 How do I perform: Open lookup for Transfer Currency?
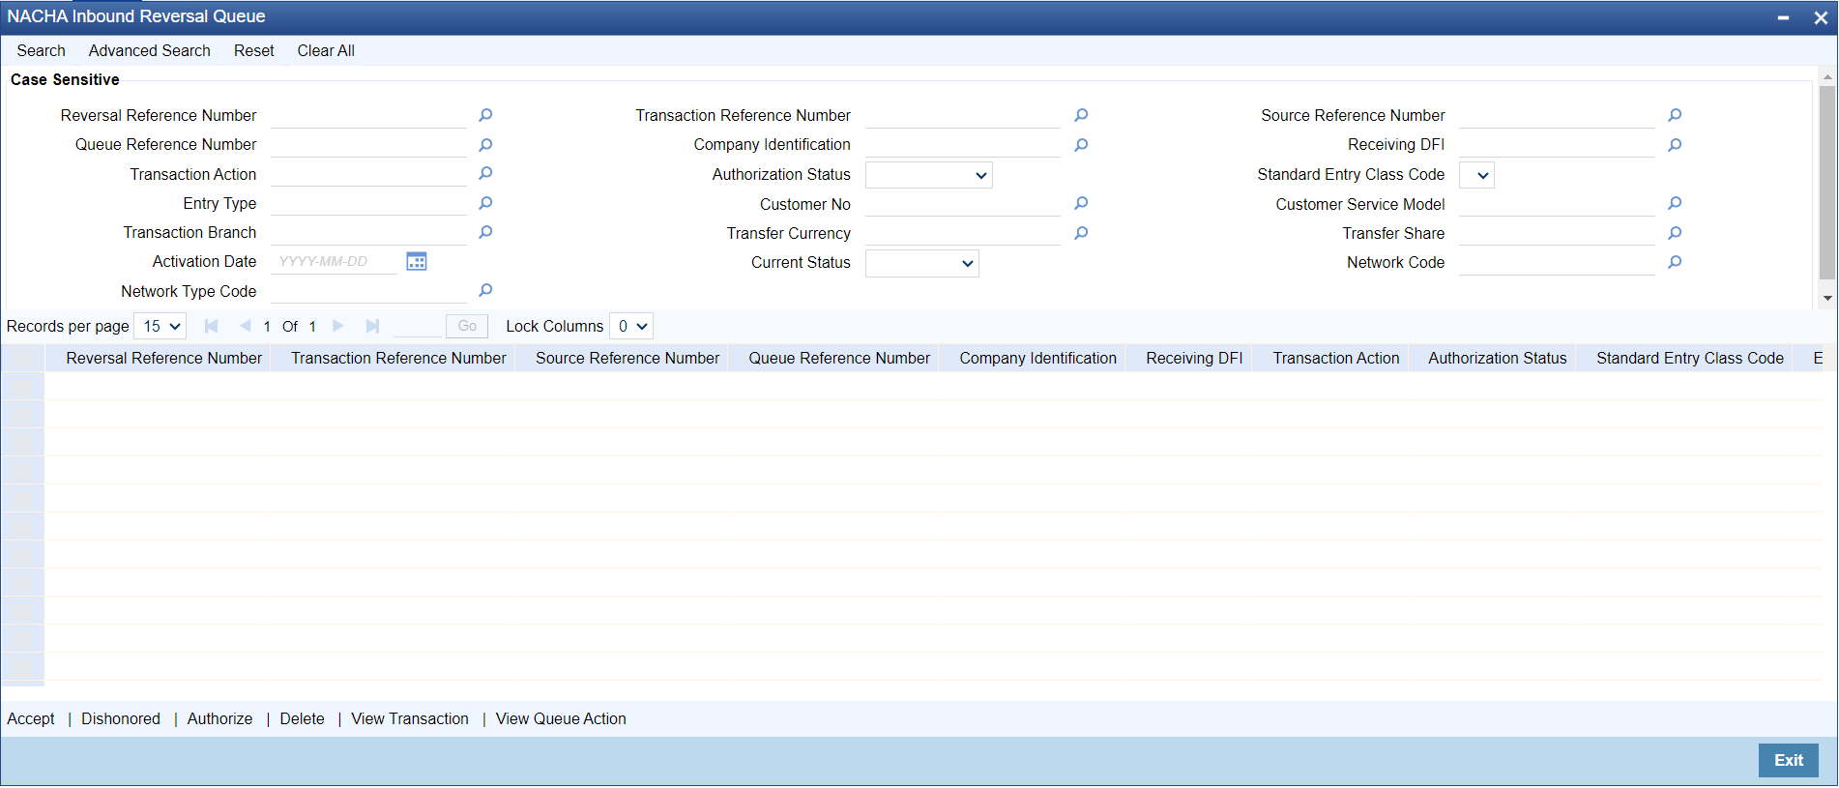pos(1081,233)
